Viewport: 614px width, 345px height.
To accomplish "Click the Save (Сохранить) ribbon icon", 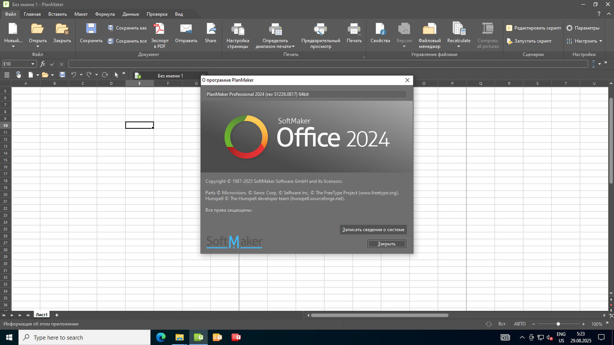I will (x=91, y=29).
